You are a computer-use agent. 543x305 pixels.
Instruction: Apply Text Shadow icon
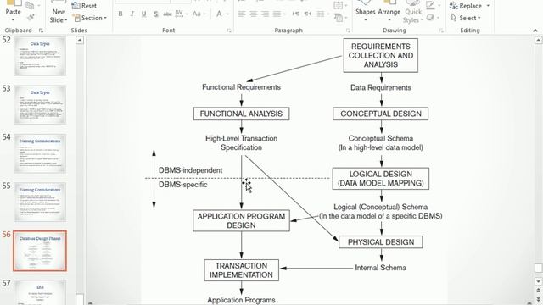coord(156,14)
